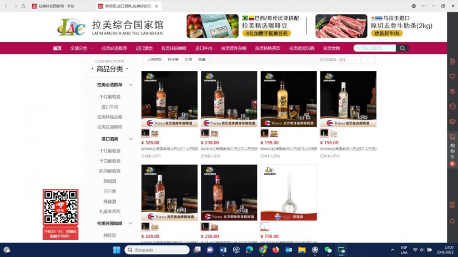
Task: Launch Microsoft Word from the taskbar
Action: point(223,250)
